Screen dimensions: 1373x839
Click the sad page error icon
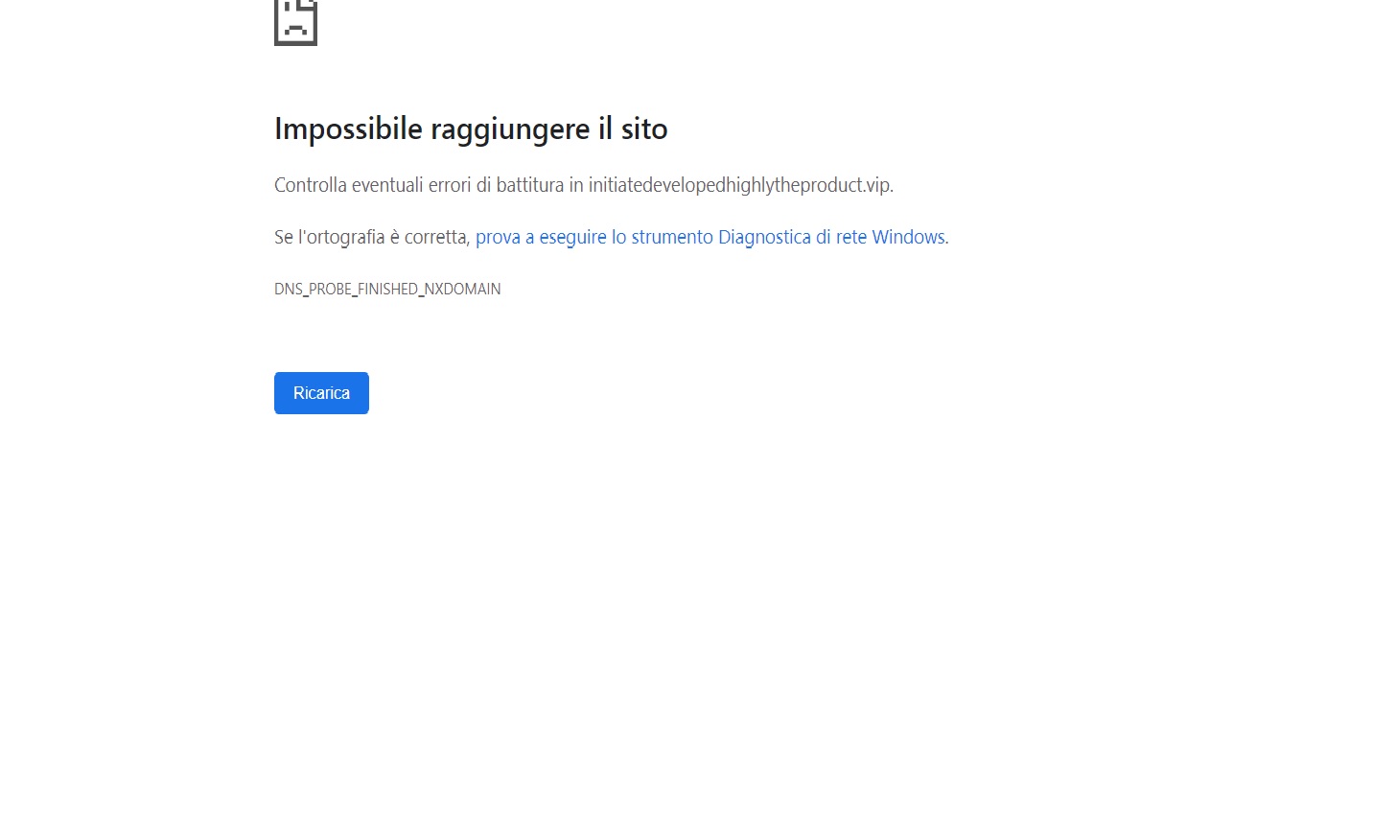pyautogui.click(x=295, y=21)
